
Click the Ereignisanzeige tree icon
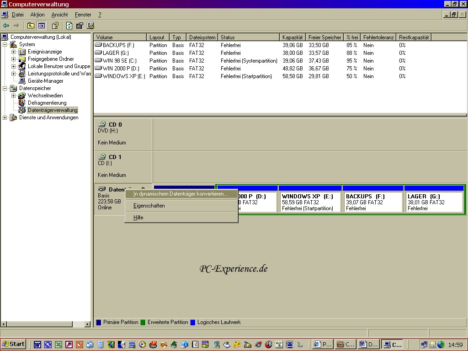[22, 52]
